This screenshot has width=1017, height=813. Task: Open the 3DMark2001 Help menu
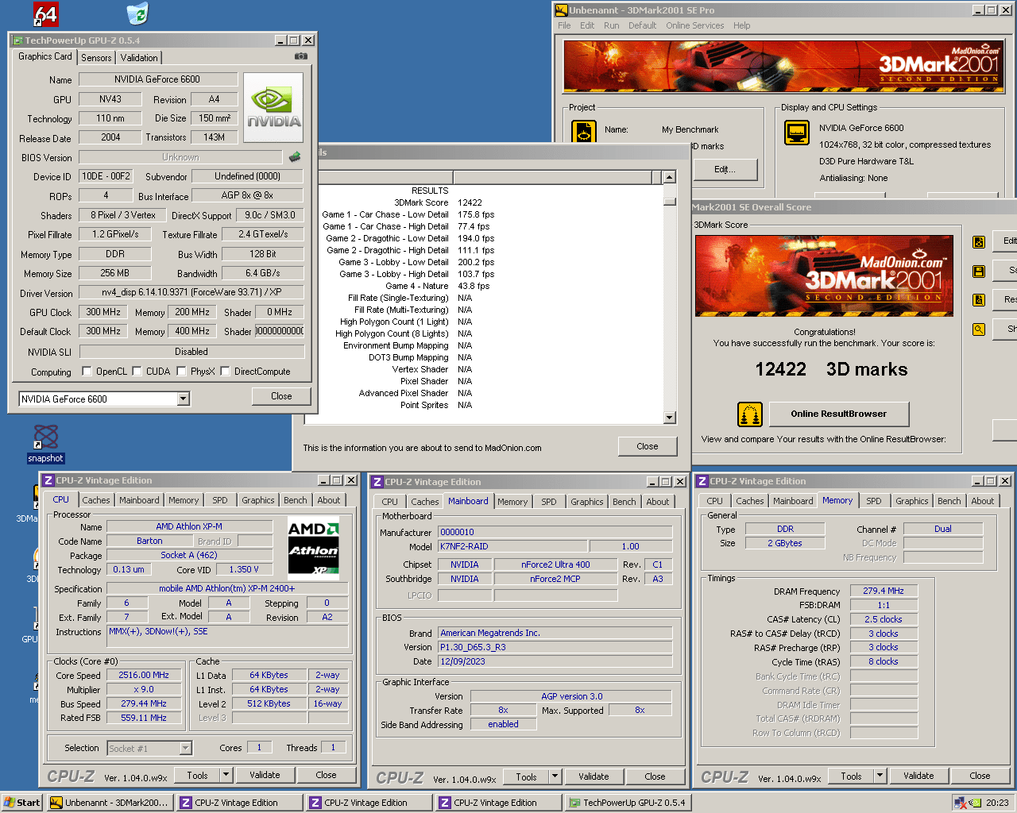741,25
